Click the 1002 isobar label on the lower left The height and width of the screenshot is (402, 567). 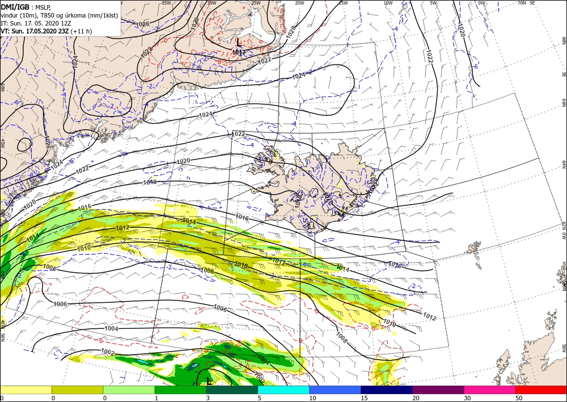[108, 353]
